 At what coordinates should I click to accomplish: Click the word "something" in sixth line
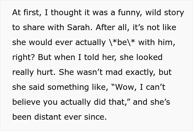coord(68,88)
